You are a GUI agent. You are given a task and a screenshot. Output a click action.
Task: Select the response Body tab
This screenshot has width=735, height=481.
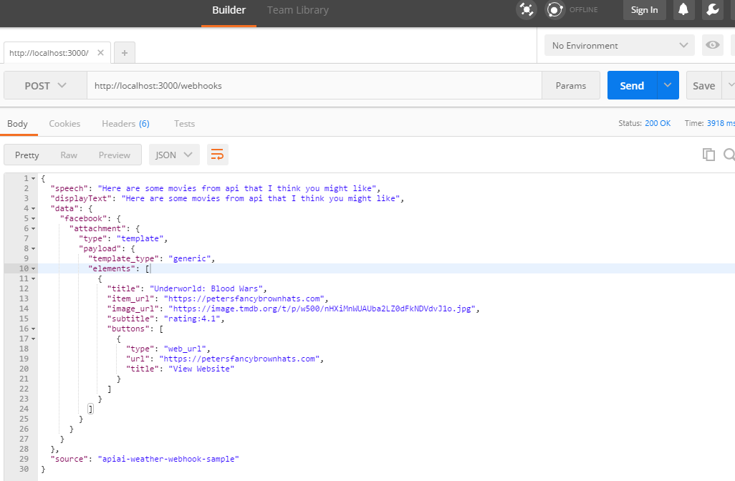(x=17, y=124)
